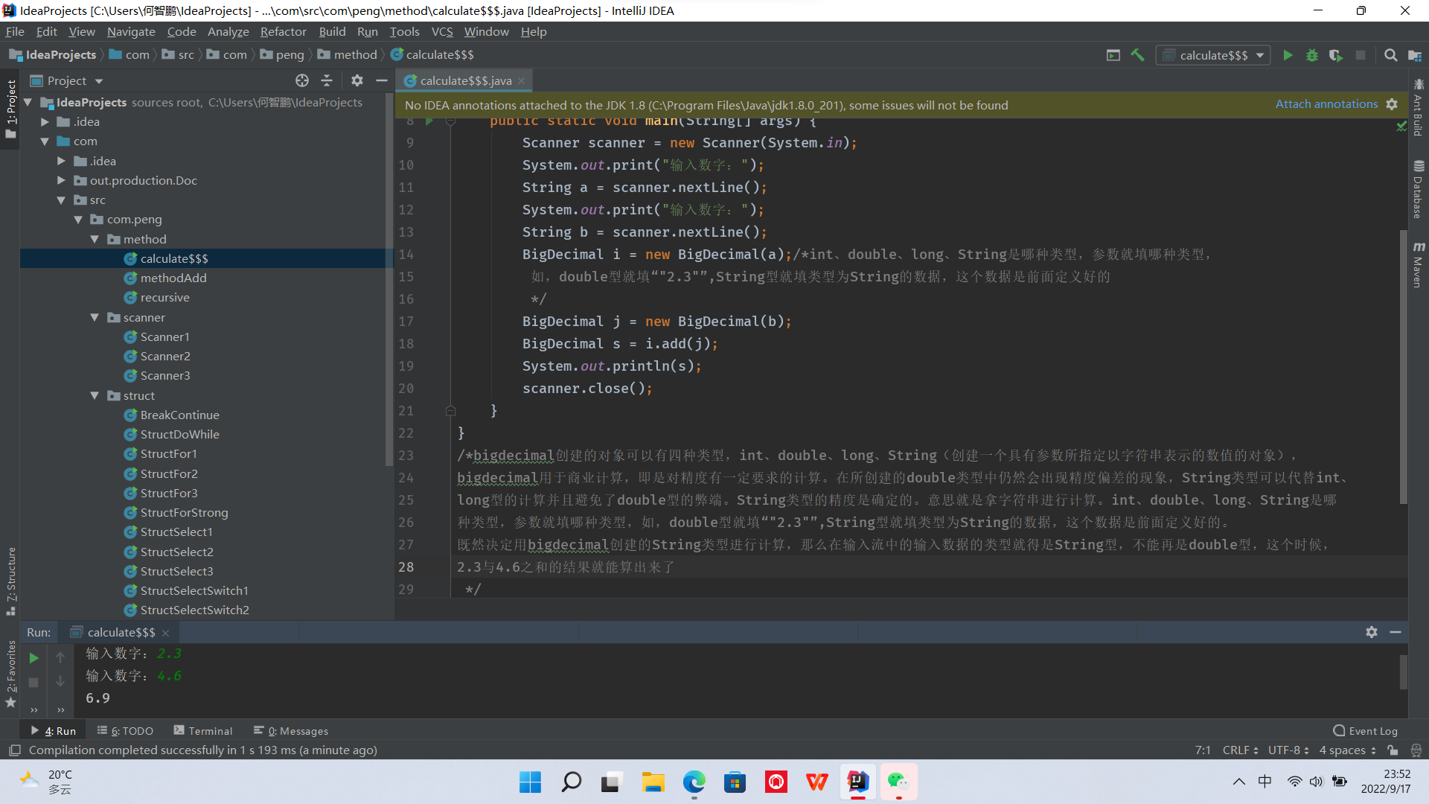
Task: Open the Refactor menu
Action: click(283, 31)
